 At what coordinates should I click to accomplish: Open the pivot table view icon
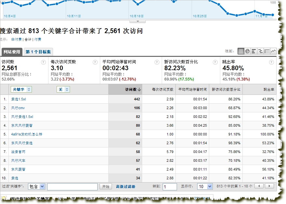[x=267, y=51]
